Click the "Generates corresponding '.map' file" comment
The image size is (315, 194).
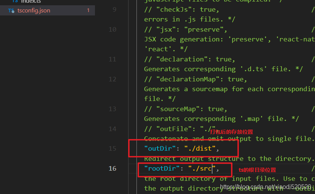point(222,119)
